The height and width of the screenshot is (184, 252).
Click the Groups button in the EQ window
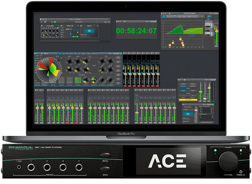click(x=189, y=16)
